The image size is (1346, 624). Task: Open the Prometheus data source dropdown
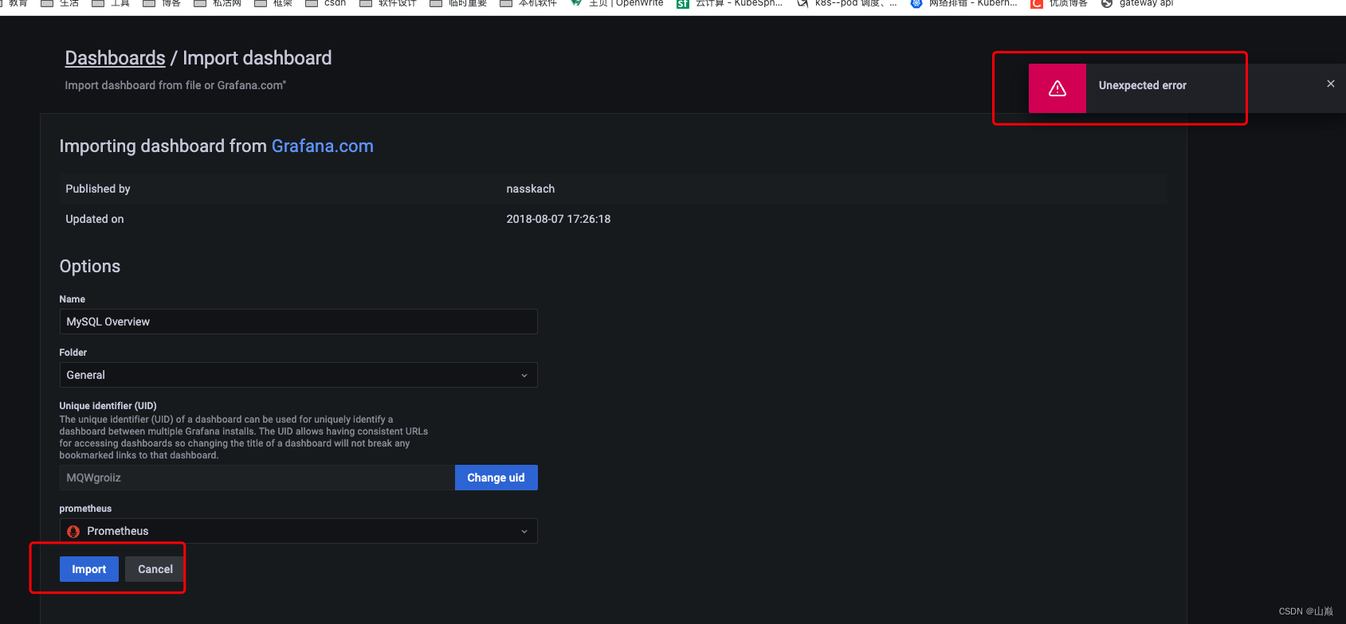[298, 531]
